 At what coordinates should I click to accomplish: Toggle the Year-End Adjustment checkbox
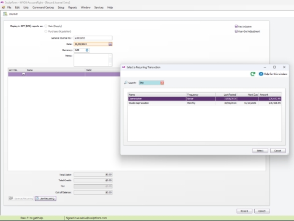(x=236, y=31)
